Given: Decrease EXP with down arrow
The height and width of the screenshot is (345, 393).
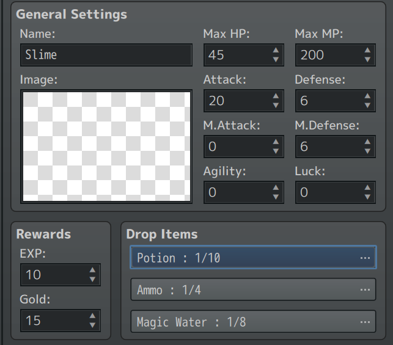Looking at the screenshot, I should pyautogui.click(x=92, y=280).
